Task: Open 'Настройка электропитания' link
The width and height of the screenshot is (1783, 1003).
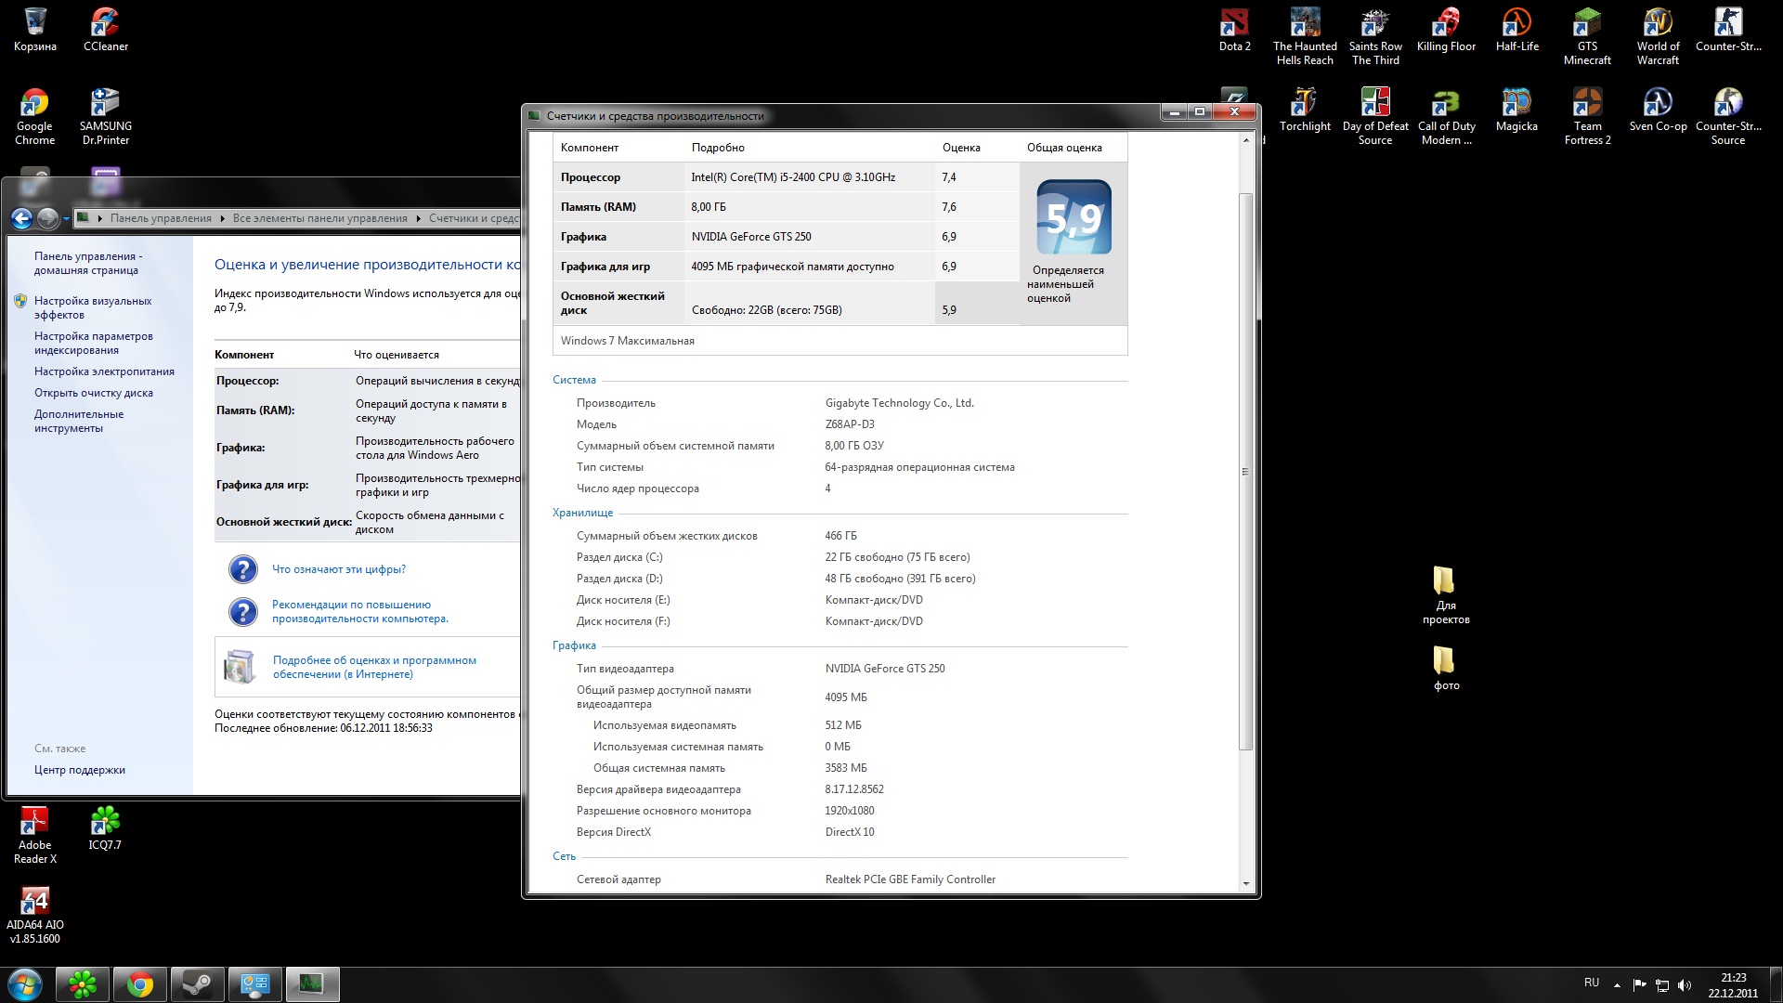Action: (104, 371)
